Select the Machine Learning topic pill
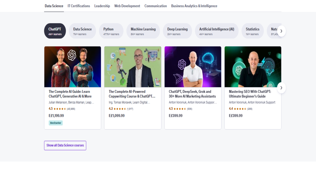This screenshot has height=175, width=316. coord(143,31)
